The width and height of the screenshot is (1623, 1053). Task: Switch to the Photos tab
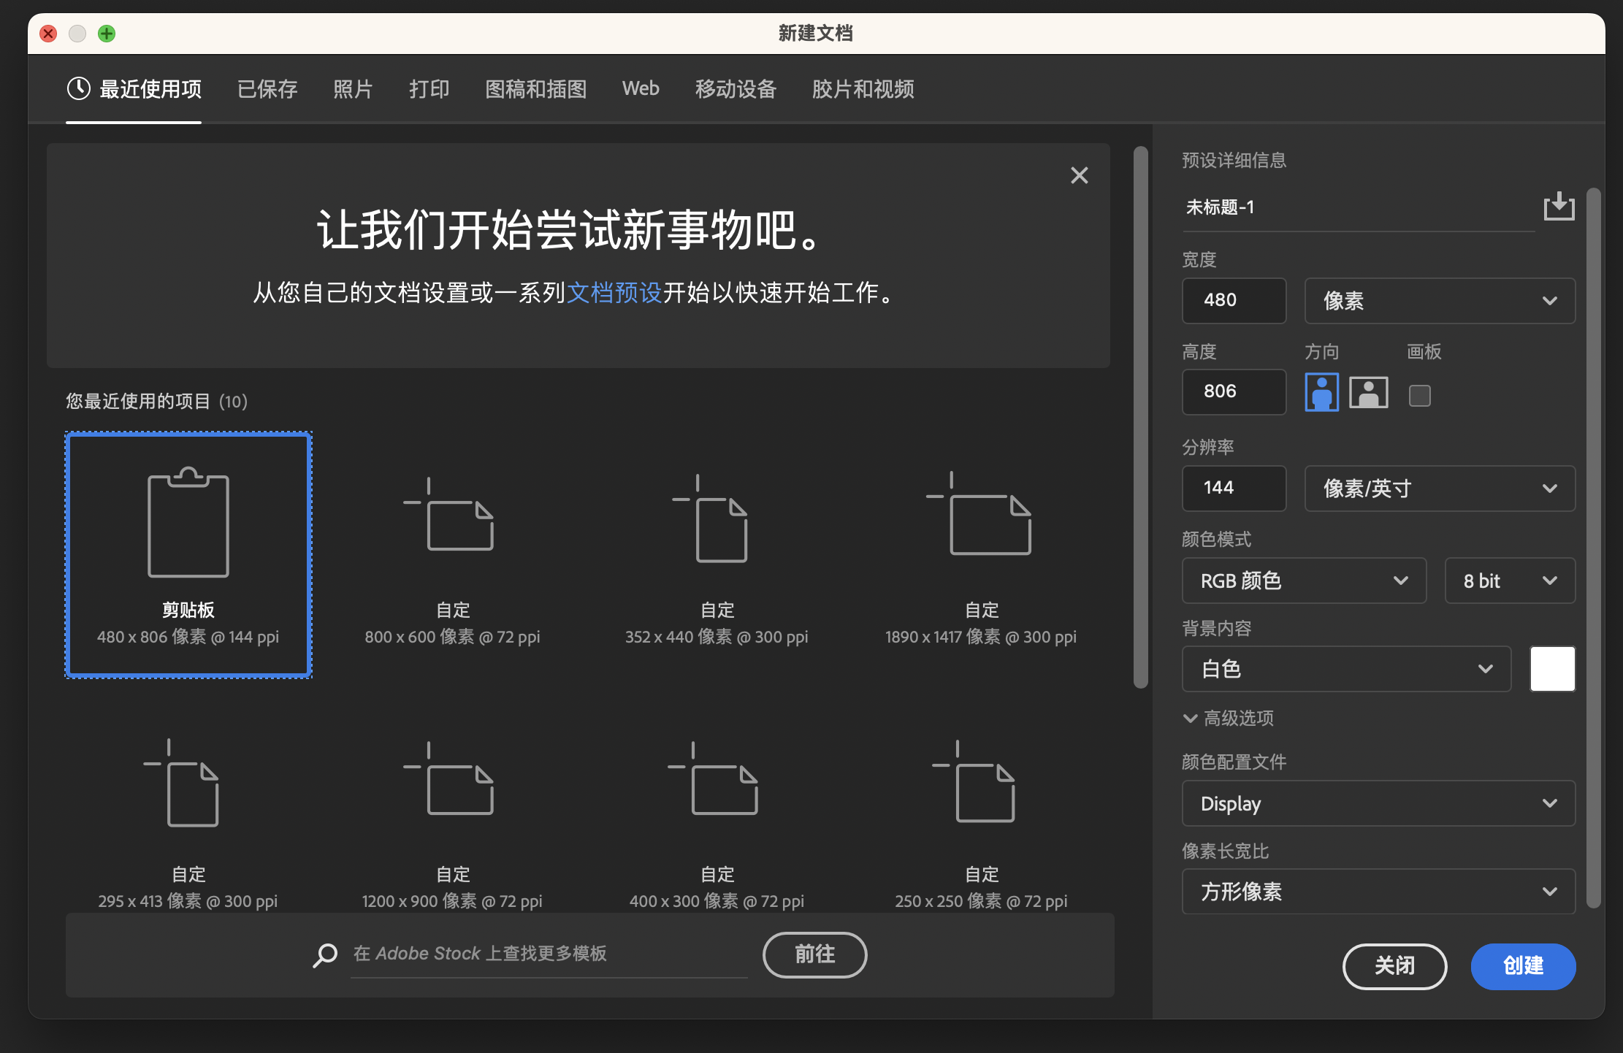pyautogui.click(x=353, y=89)
